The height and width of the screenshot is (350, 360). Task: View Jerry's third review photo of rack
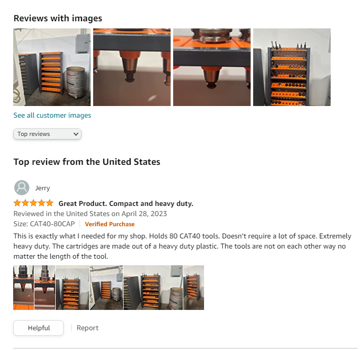[72, 288]
